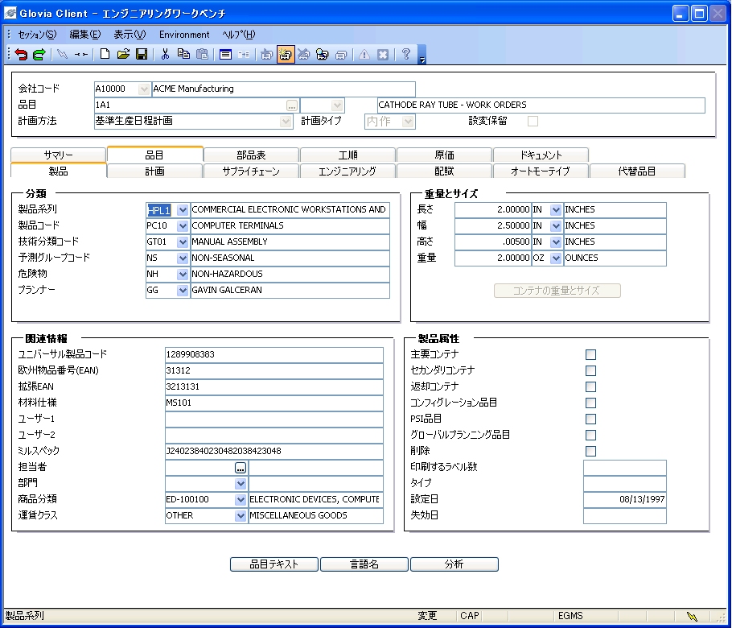732x628 pixels.
Task: Click the Open folder toolbar icon
Action: point(123,55)
